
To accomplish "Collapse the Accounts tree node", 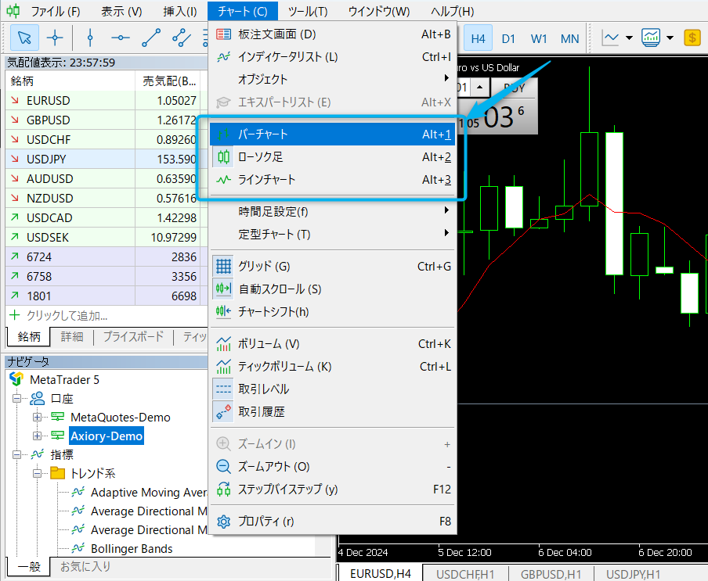I will click(x=16, y=399).
